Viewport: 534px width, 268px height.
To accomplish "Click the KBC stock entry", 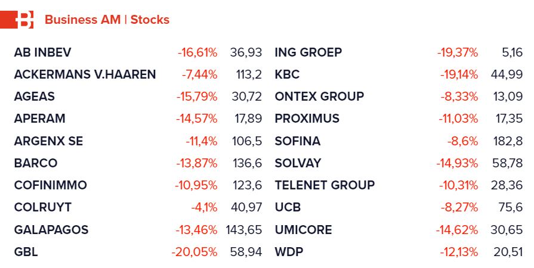I will (287, 74).
